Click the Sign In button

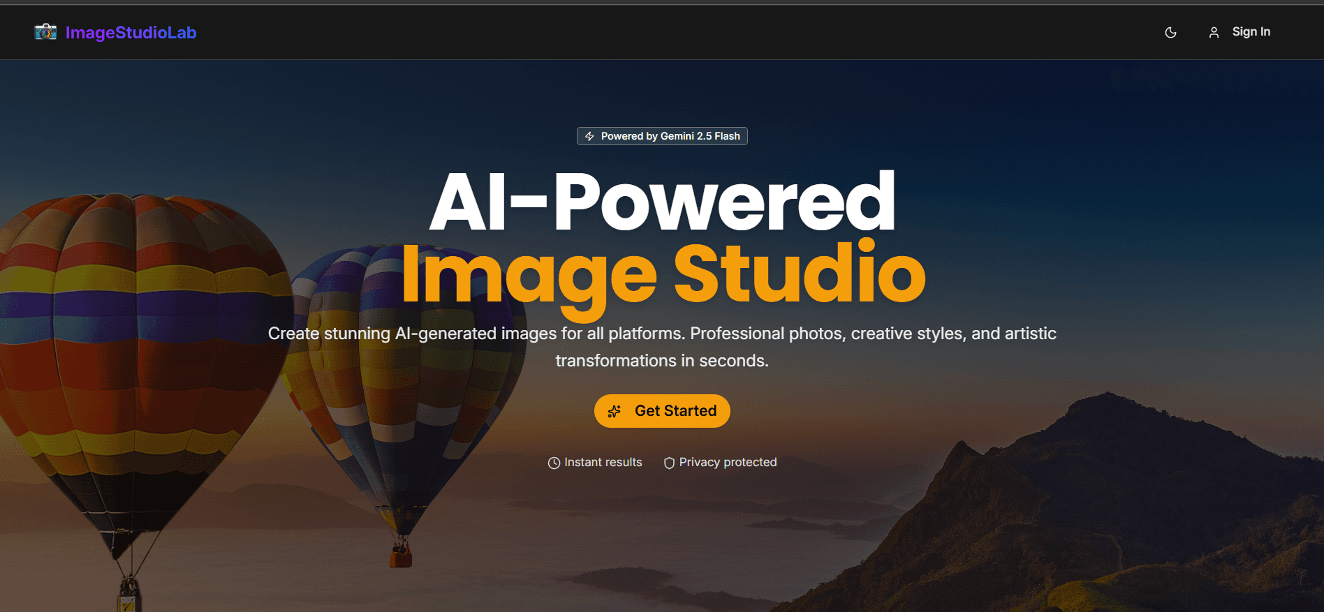[1240, 32]
